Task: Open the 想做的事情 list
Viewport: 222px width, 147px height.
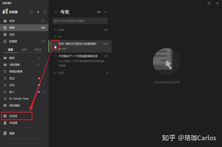Action: [x=24, y=71]
